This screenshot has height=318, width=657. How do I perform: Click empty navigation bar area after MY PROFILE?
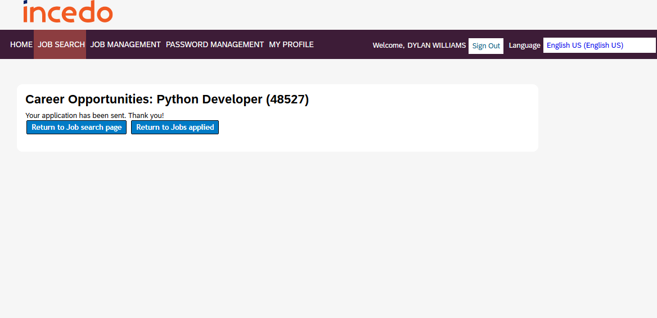tap(342, 44)
